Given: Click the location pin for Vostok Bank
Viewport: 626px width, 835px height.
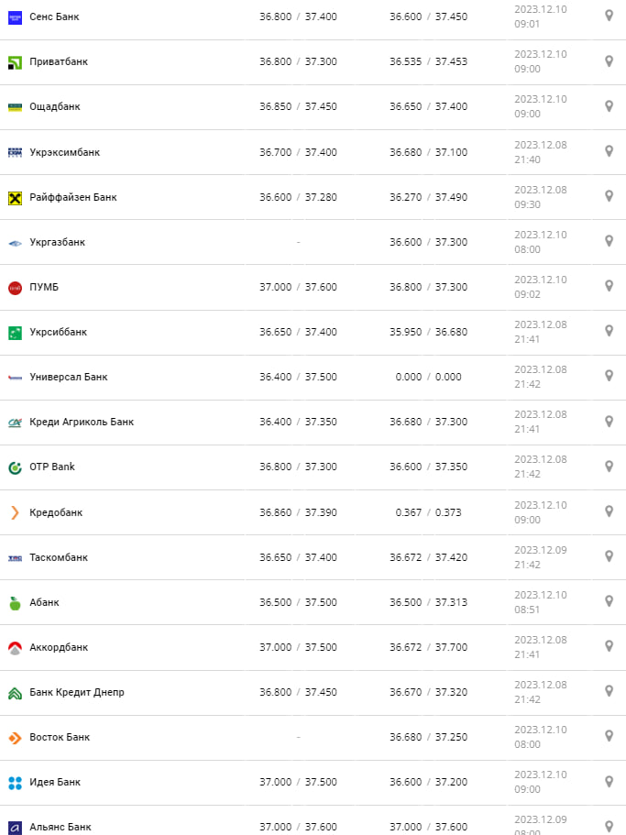Looking at the screenshot, I should click(x=609, y=736).
